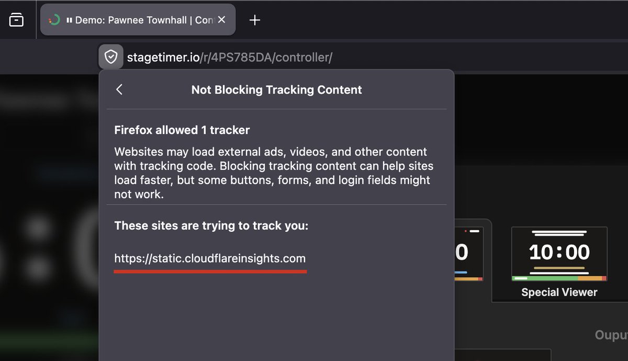Click the Not Blocking Tracking Content heading
The image size is (628, 361).
[276, 89]
